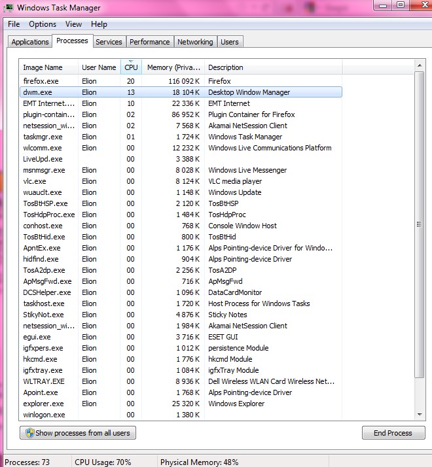
Task: Select the dwm.exe process
Action: [x=181, y=92]
